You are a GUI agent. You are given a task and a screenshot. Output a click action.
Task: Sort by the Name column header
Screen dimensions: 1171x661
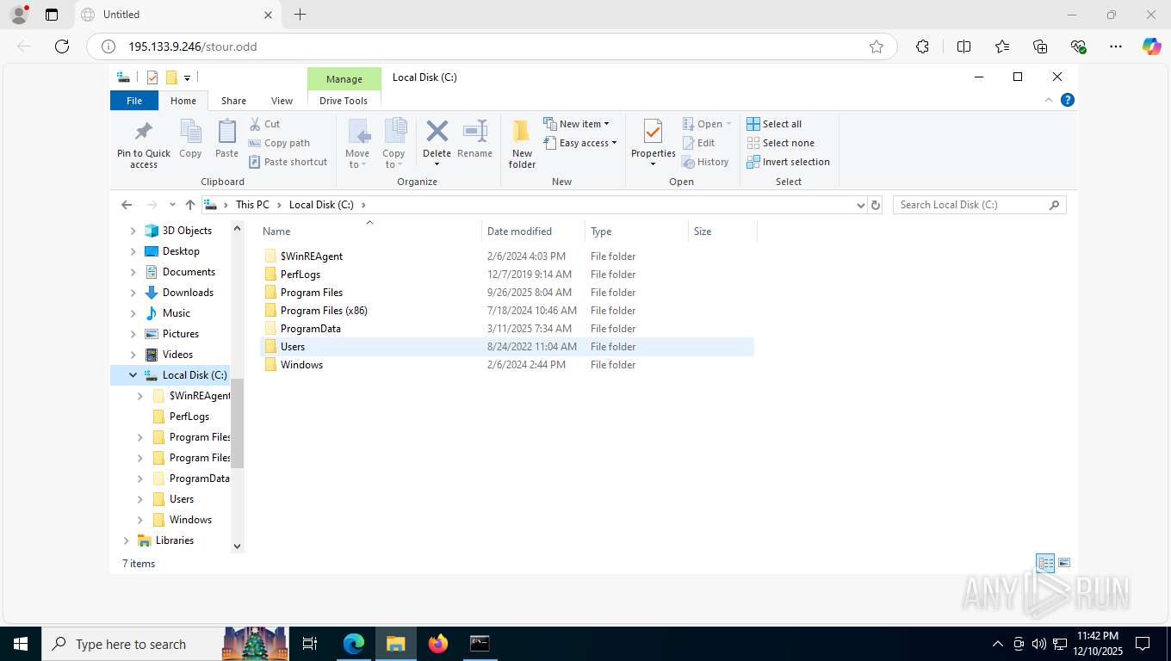[369, 232]
